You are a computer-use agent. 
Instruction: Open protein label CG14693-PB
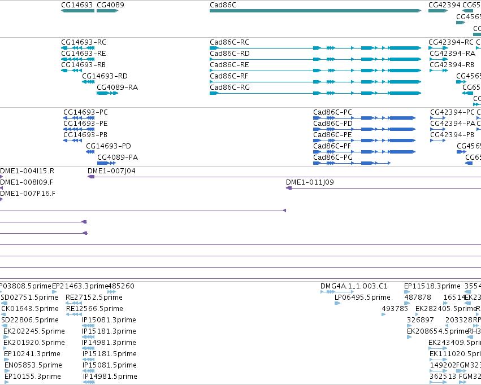85,135
